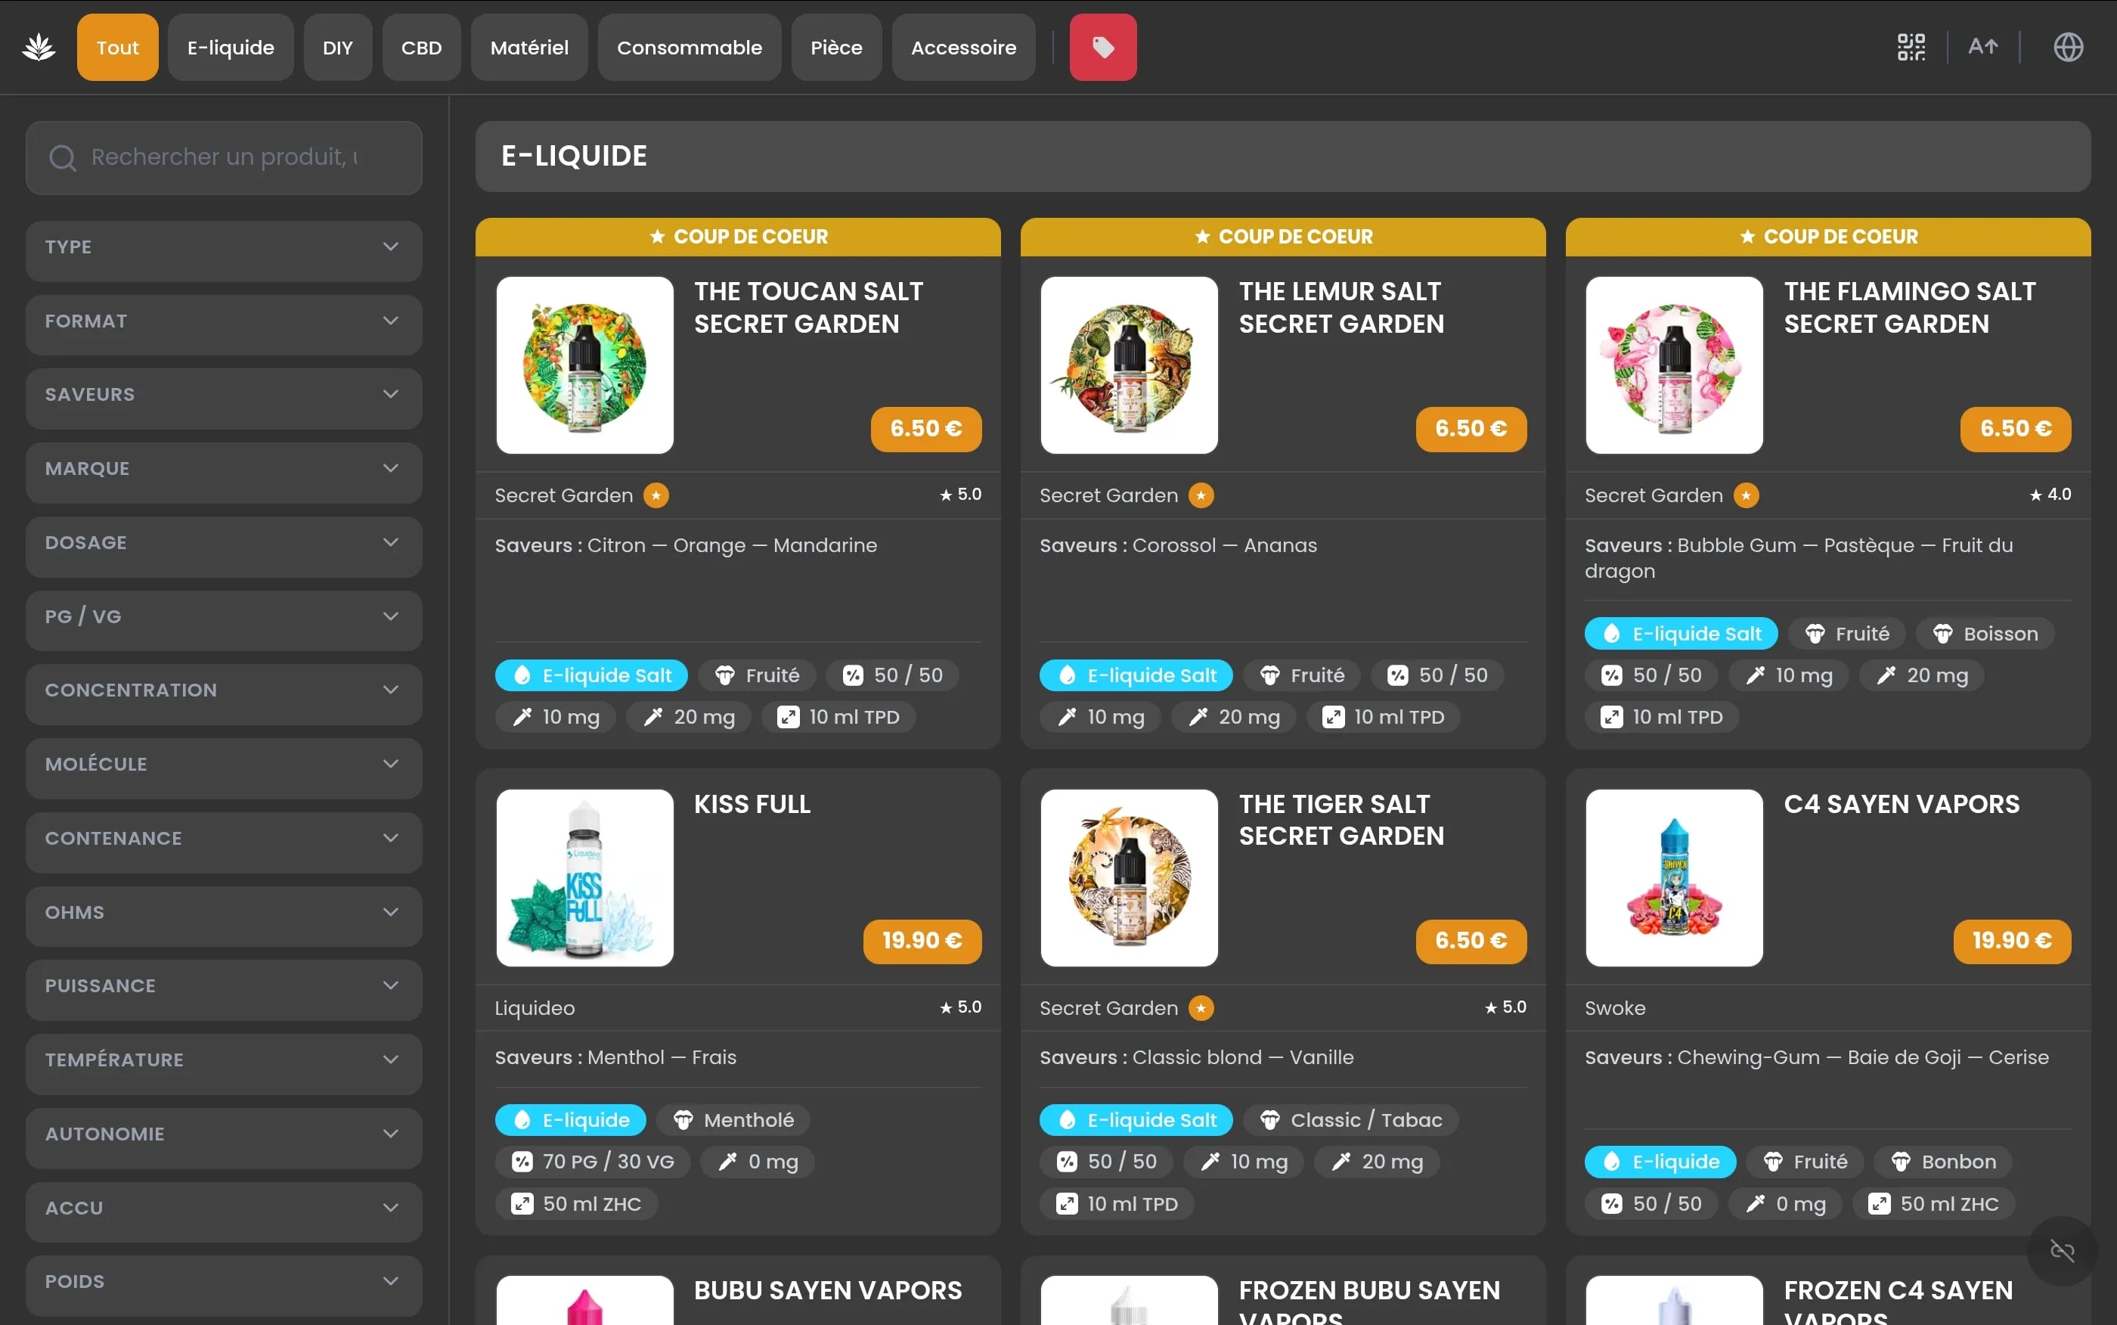Click the droplet icon in Kiss Full's E-liquide tag
Viewport: 2117px width, 1325px height.
click(x=522, y=1120)
